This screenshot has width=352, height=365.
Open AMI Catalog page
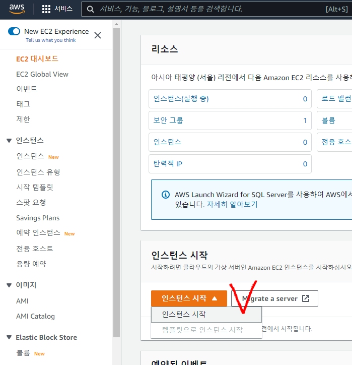[35, 316]
